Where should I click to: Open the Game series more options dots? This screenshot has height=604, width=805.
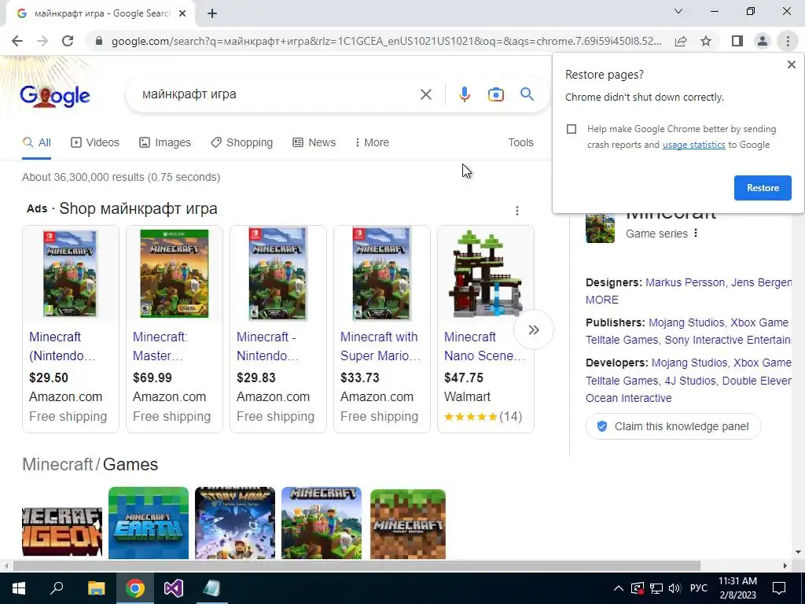pyautogui.click(x=696, y=233)
